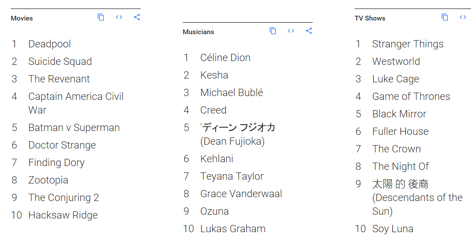This screenshot has width=471, height=239.
Task: Click Stranger Things in TV Shows
Action: tap(408, 44)
